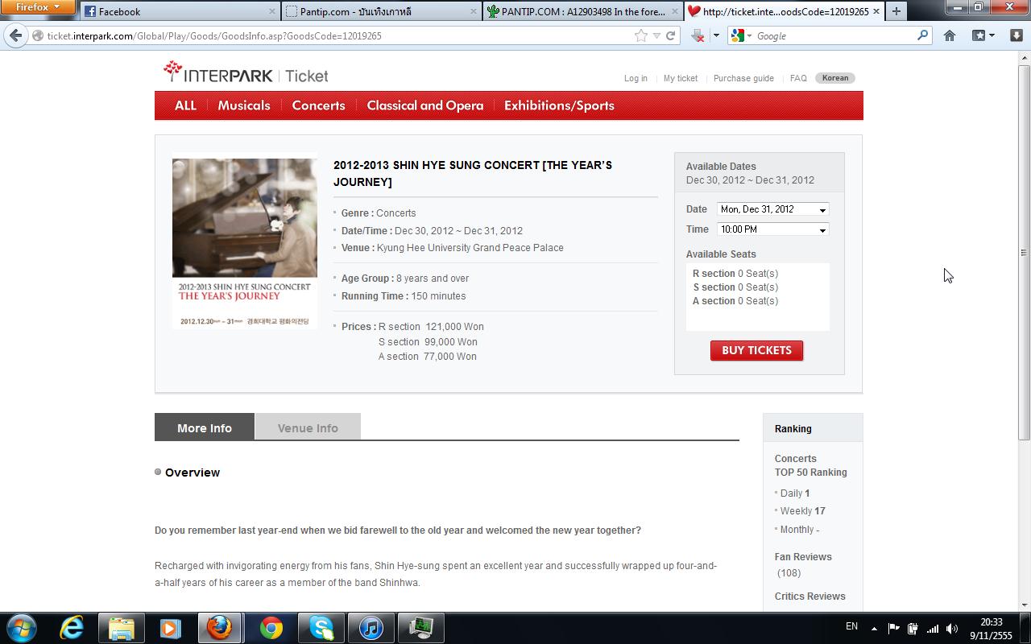The height and width of the screenshot is (644, 1031).
Task: Open the Windows Start button
Action: [x=22, y=628]
